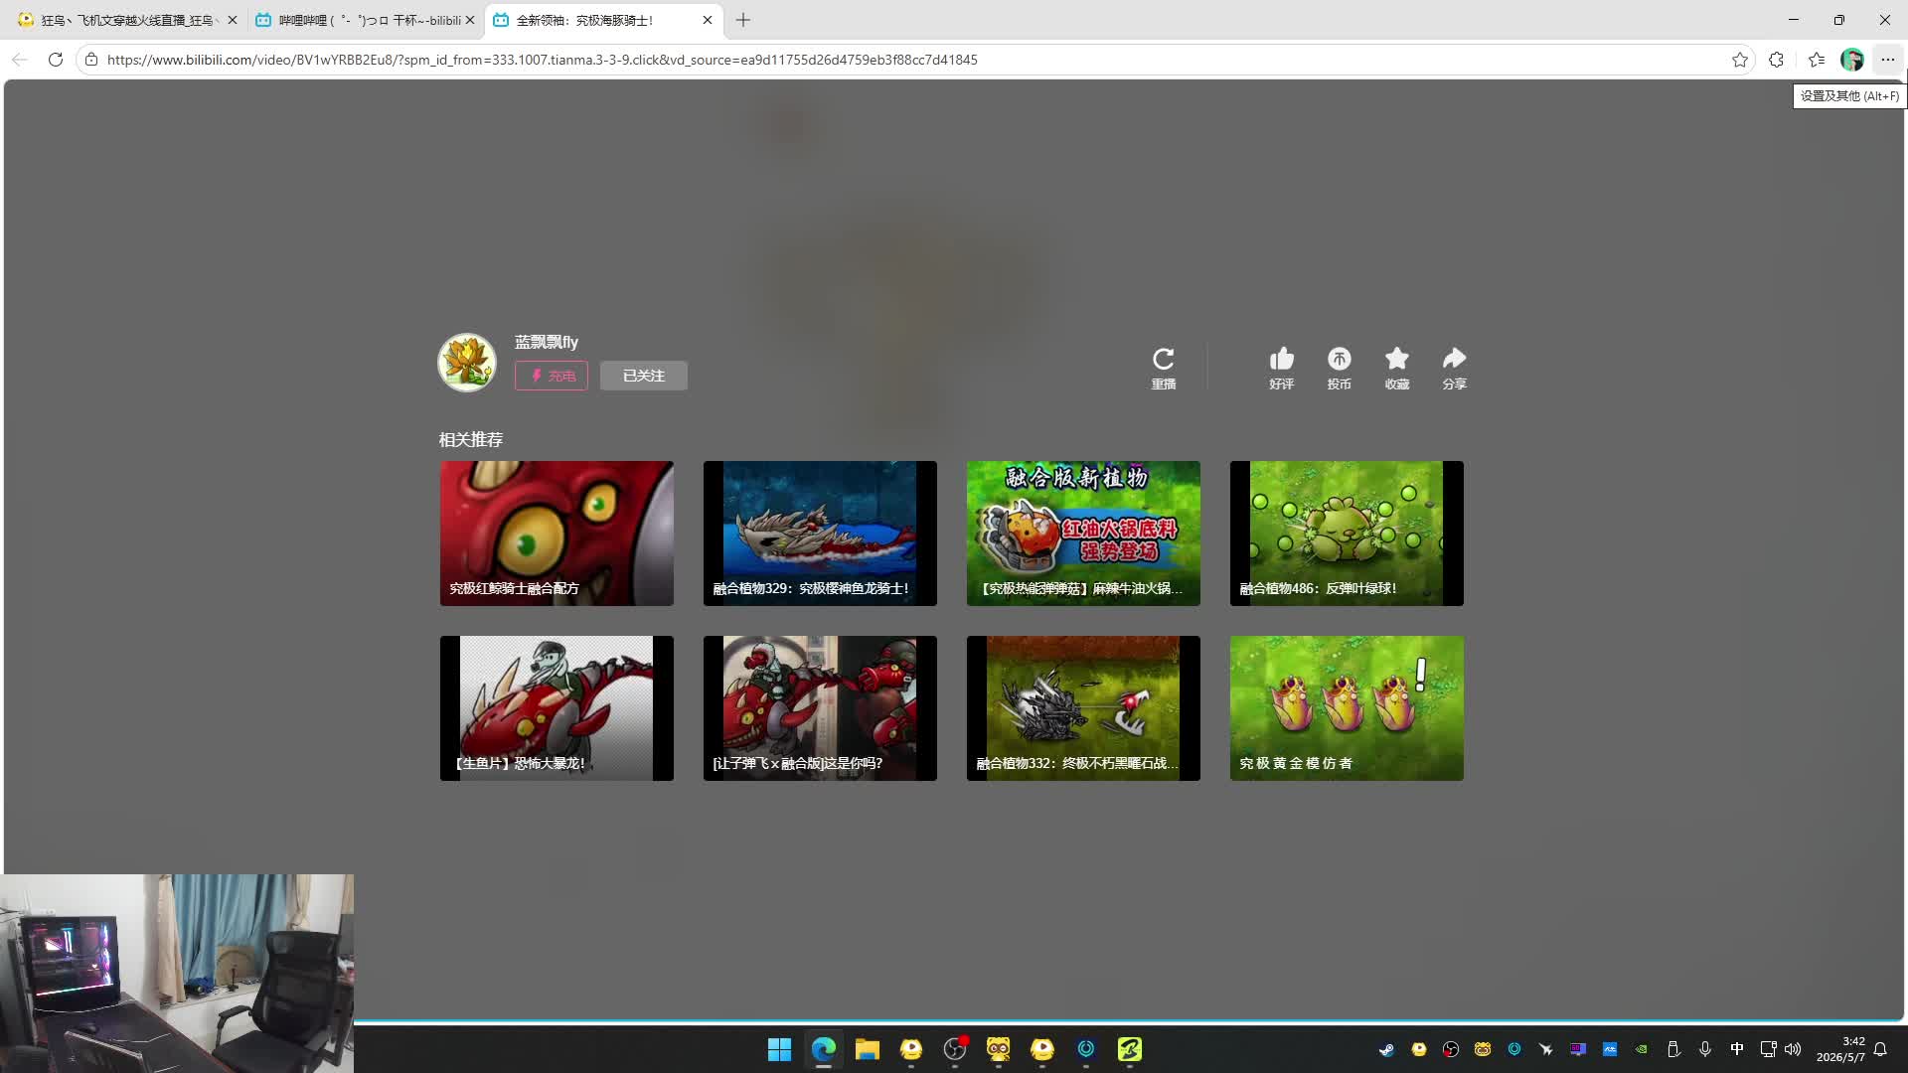The image size is (1908, 1073).
Task: Click the pink 充电 charge button
Action: coord(552,376)
